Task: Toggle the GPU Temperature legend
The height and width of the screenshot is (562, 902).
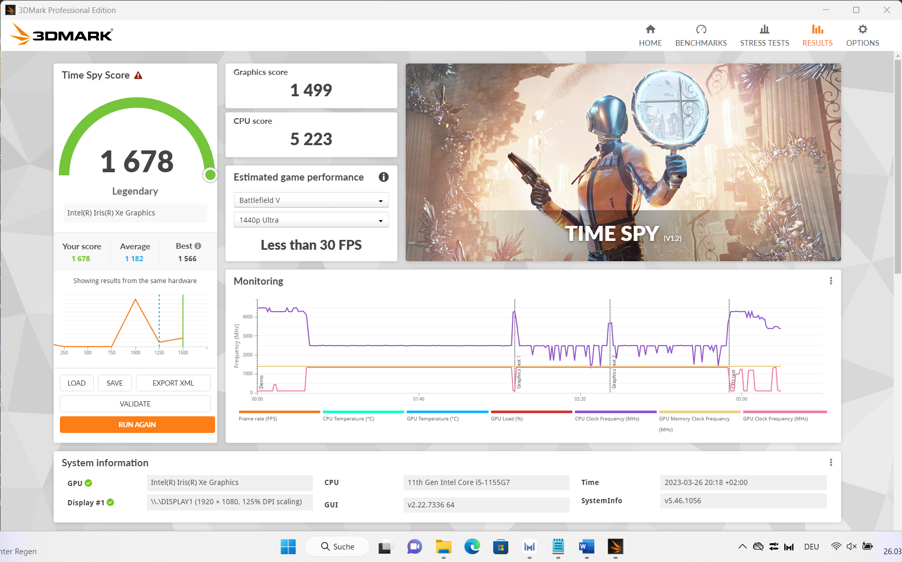Action: (x=447, y=416)
